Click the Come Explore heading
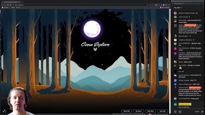205x115 pixels. [95, 44]
